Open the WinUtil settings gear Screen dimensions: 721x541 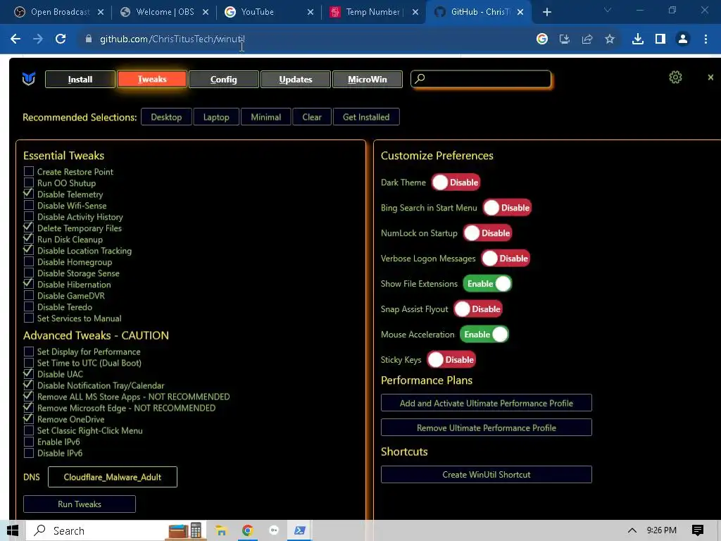[675, 77]
